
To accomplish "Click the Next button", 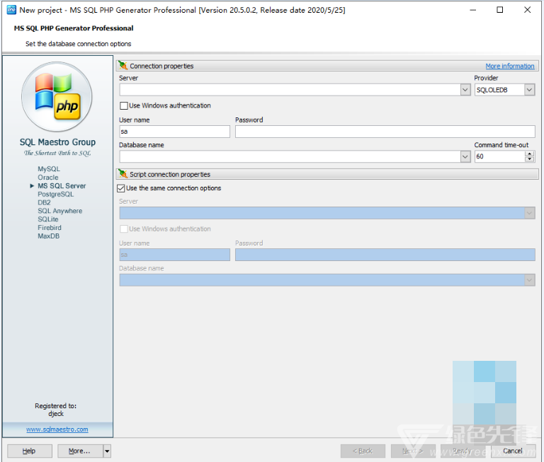I will tap(413, 451).
